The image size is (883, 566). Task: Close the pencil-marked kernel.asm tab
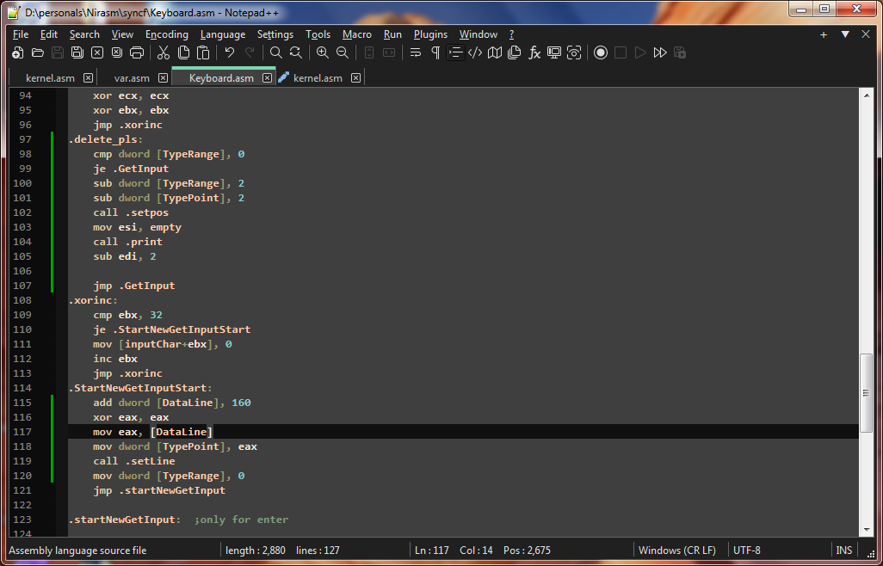356,78
